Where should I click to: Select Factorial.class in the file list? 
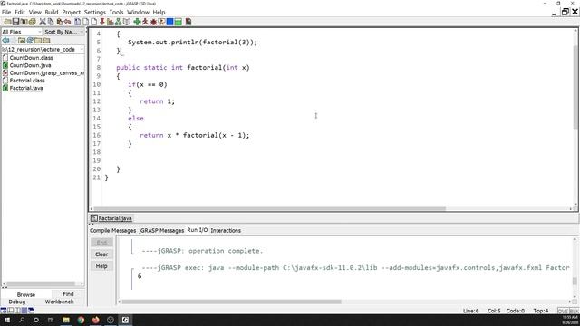pyautogui.click(x=27, y=81)
